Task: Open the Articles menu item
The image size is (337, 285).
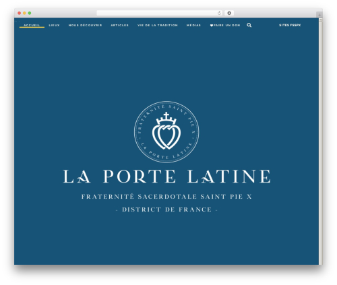Action: [x=119, y=25]
